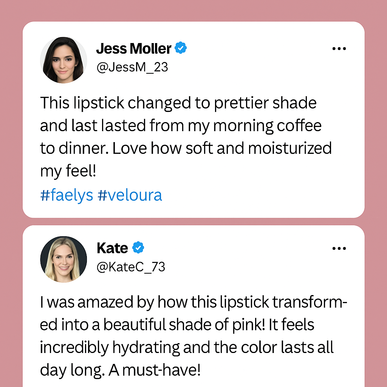Open the @JessM_23 handle
This screenshot has height=387, width=387.
[x=132, y=67]
